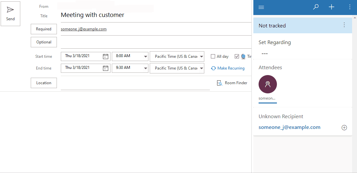Click the search magnifier icon in panel header
The height and width of the screenshot is (173, 357).
click(x=315, y=7)
